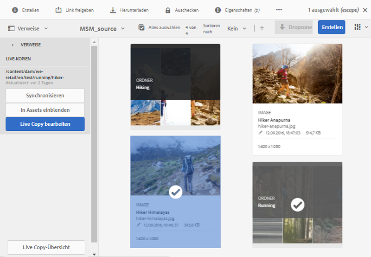Viewport: 371px width, 257px height.
Task: Click Auschecken label in toolbar
Action: [187, 10]
